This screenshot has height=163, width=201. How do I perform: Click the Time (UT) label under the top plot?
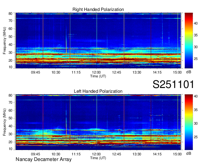pos(98,76)
